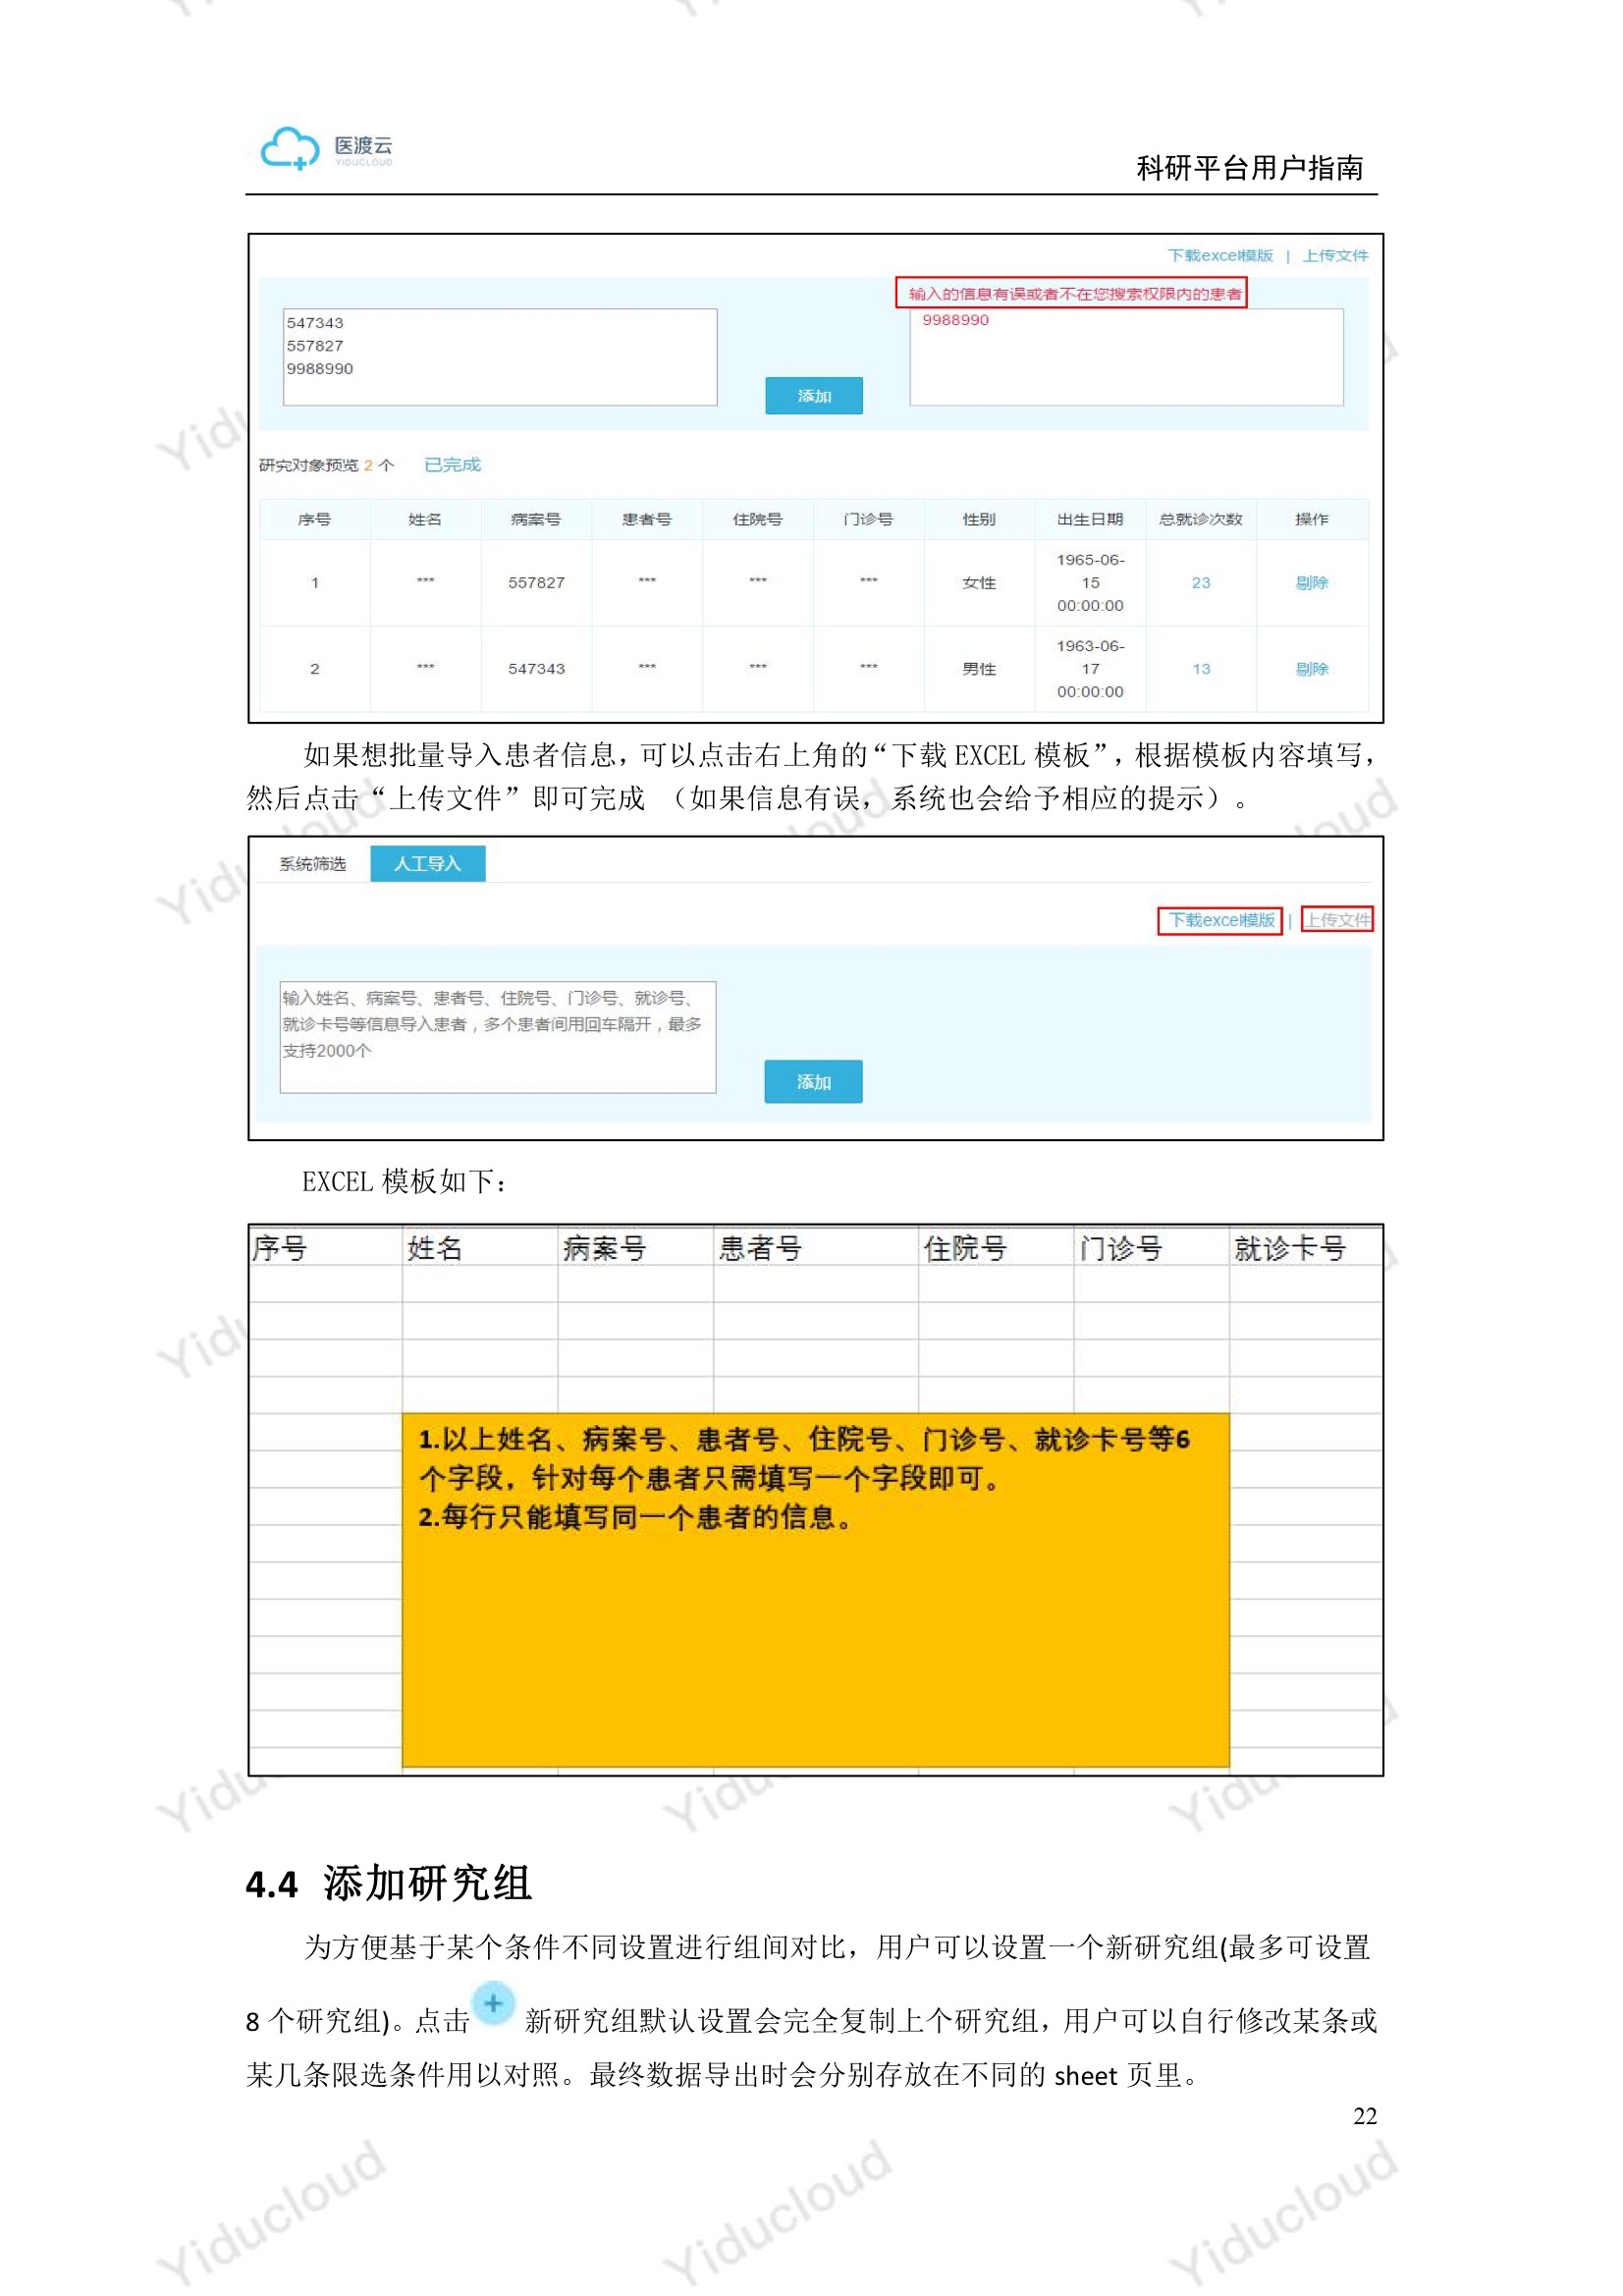
Task: Click visit count 23 link
Action: click(1201, 583)
